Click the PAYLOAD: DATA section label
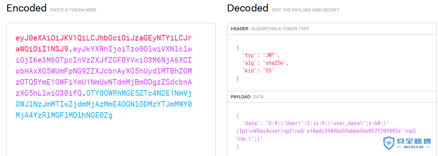 pyautogui.click(x=247, y=97)
